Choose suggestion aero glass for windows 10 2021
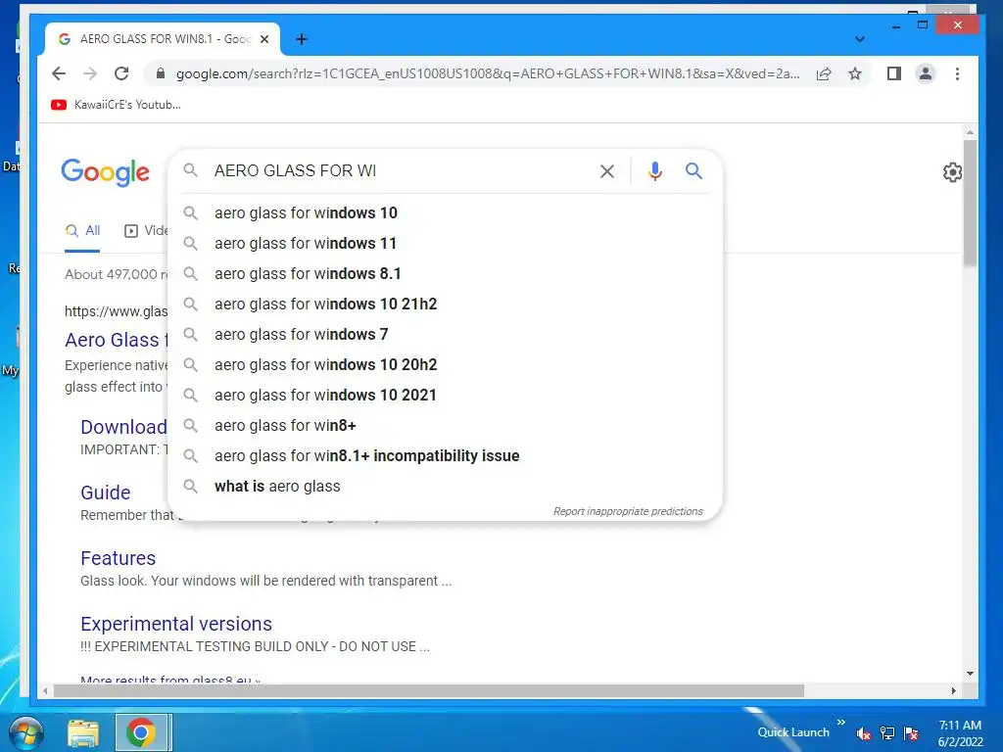Viewport: 1003px width, 752px height. [446, 396]
